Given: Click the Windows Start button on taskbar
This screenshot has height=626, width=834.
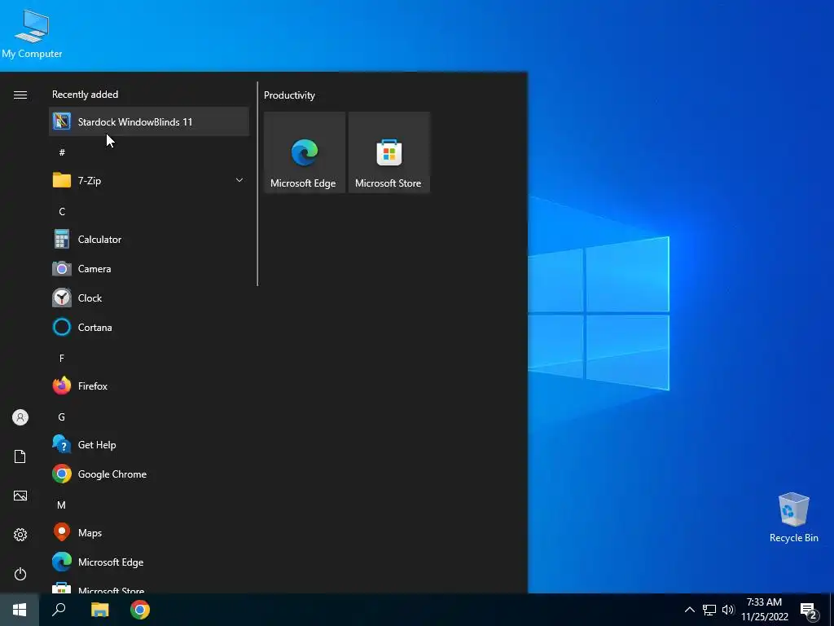Looking at the screenshot, I should [x=20, y=610].
